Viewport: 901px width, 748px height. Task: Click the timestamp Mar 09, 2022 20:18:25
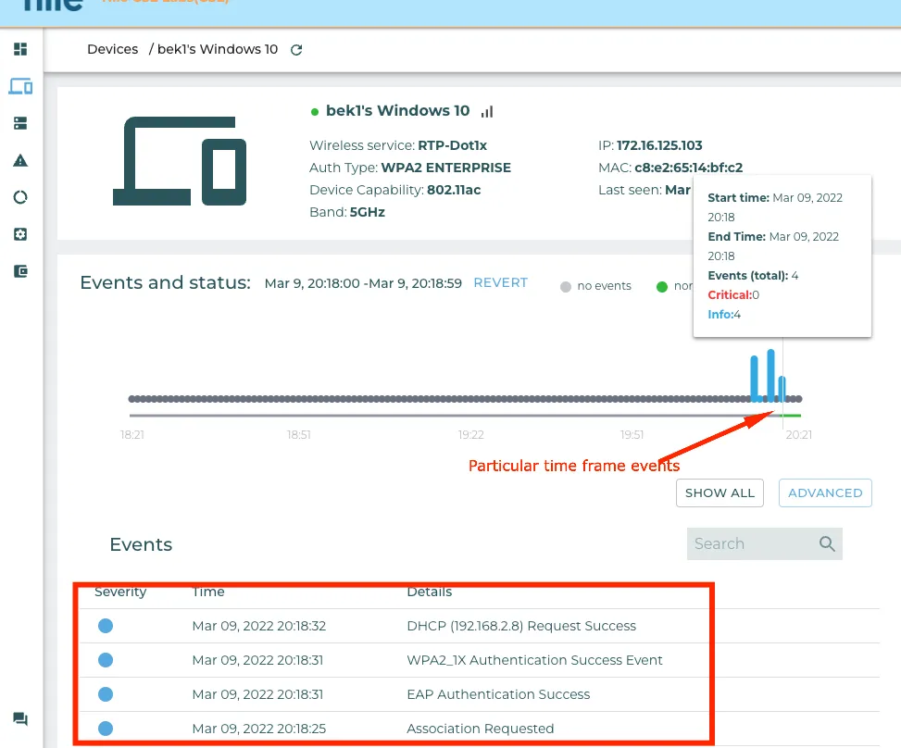coord(259,729)
